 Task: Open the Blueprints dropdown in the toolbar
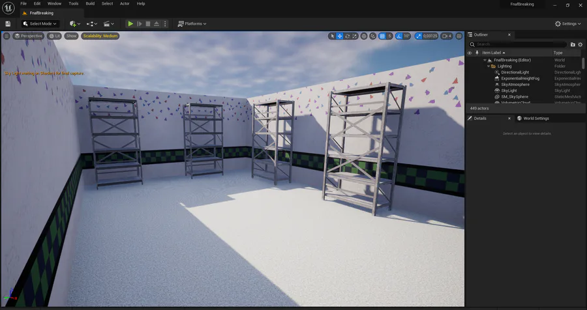pyautogui.click(x=92, y=23)
